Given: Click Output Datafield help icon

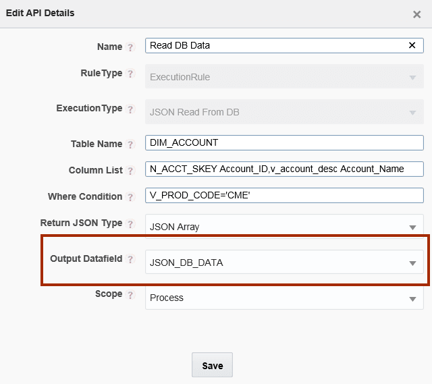Looking at the screenshot, I should [130, 259].
